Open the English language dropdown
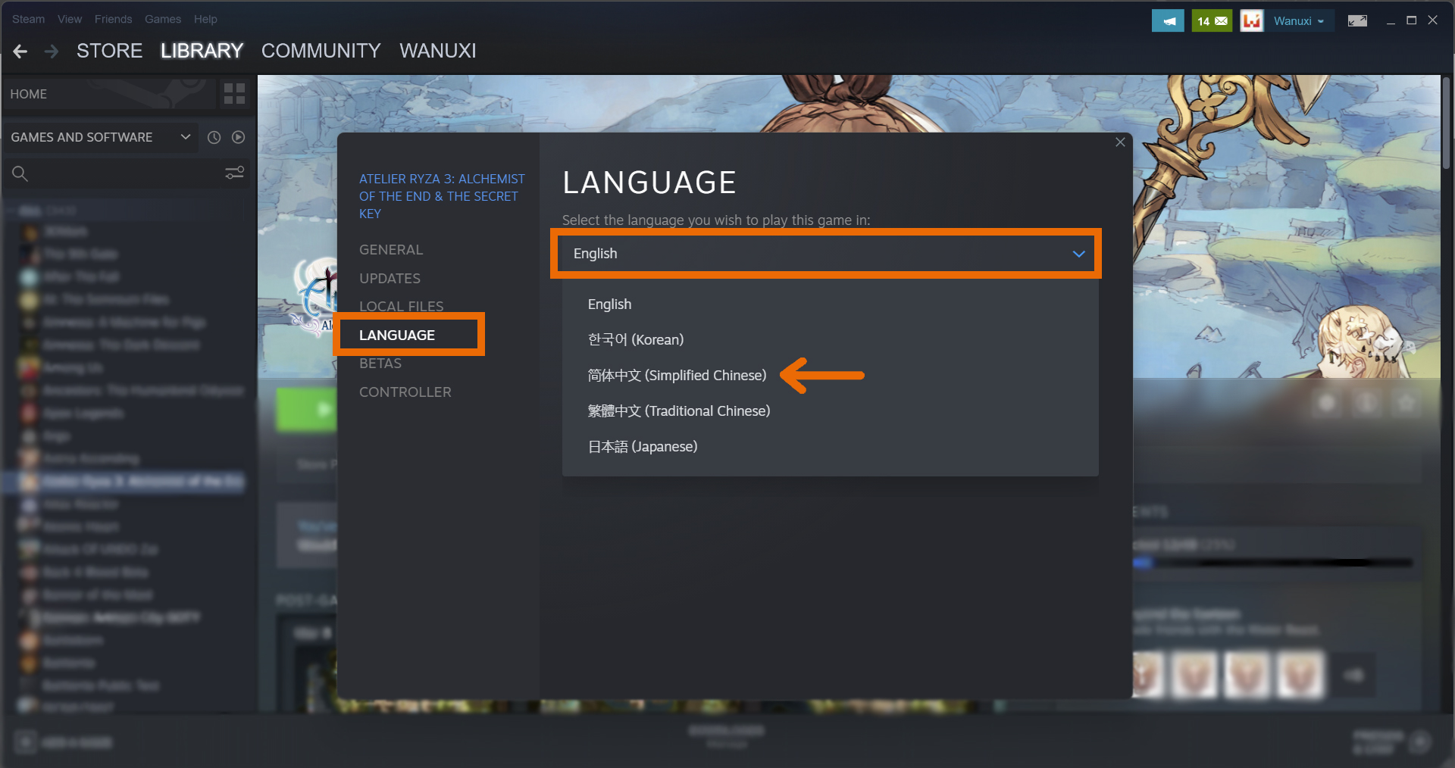 (824, 254)
